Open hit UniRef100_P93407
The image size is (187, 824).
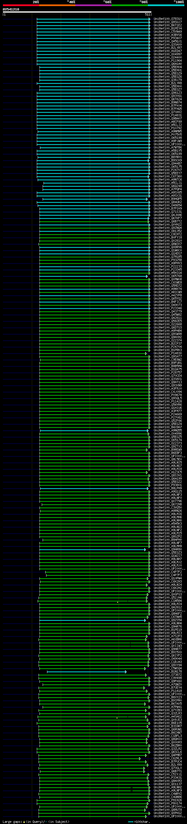168,38
